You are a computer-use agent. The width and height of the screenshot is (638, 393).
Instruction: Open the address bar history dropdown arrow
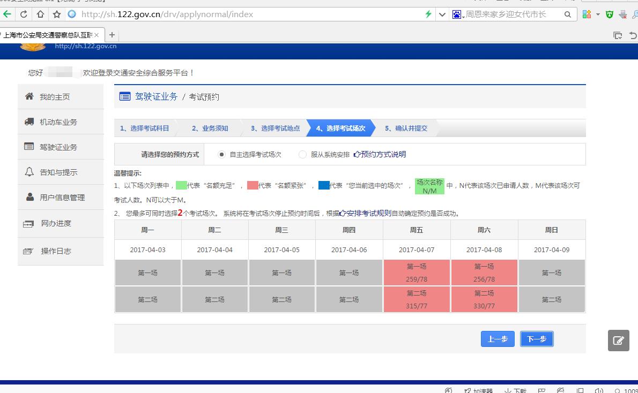441,14
